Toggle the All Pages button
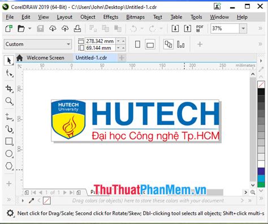This screenshot has height=224, width=268. pyautogui.click(x=168, y=44)
